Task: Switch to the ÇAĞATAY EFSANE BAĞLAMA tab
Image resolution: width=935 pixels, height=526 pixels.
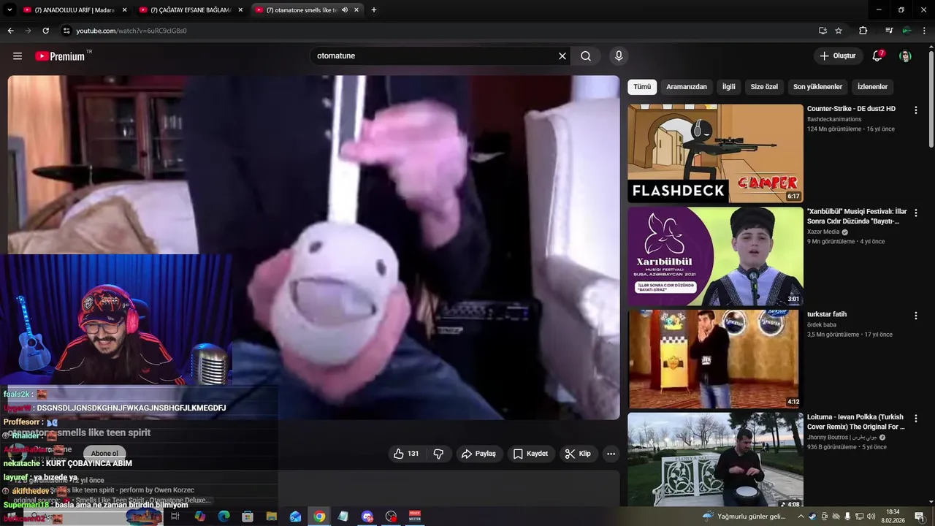Action: coord(190,10)
